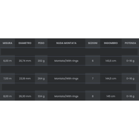Screen dimensions: 139x139
Task: Click the MISURA column header
Action: 8,43
